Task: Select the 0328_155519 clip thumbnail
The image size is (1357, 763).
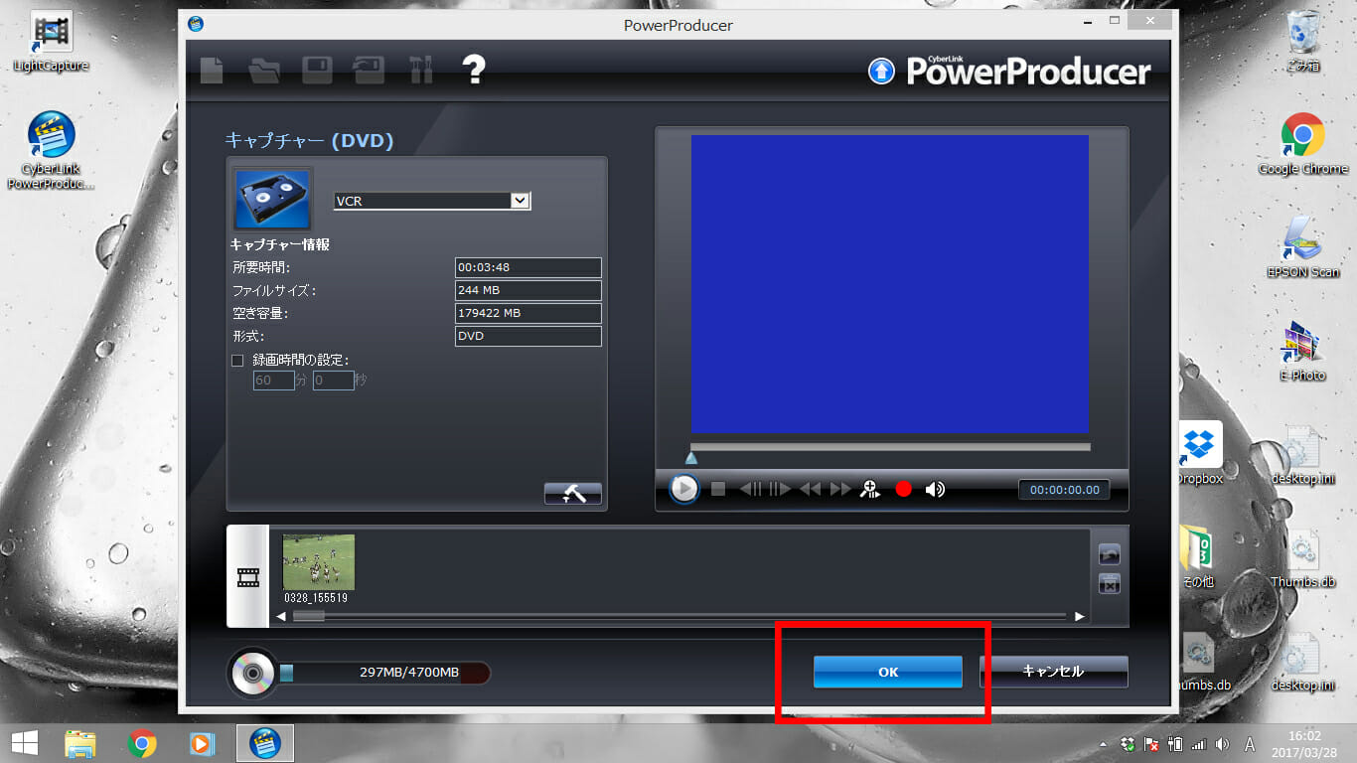Action: [x=318, y=562]
